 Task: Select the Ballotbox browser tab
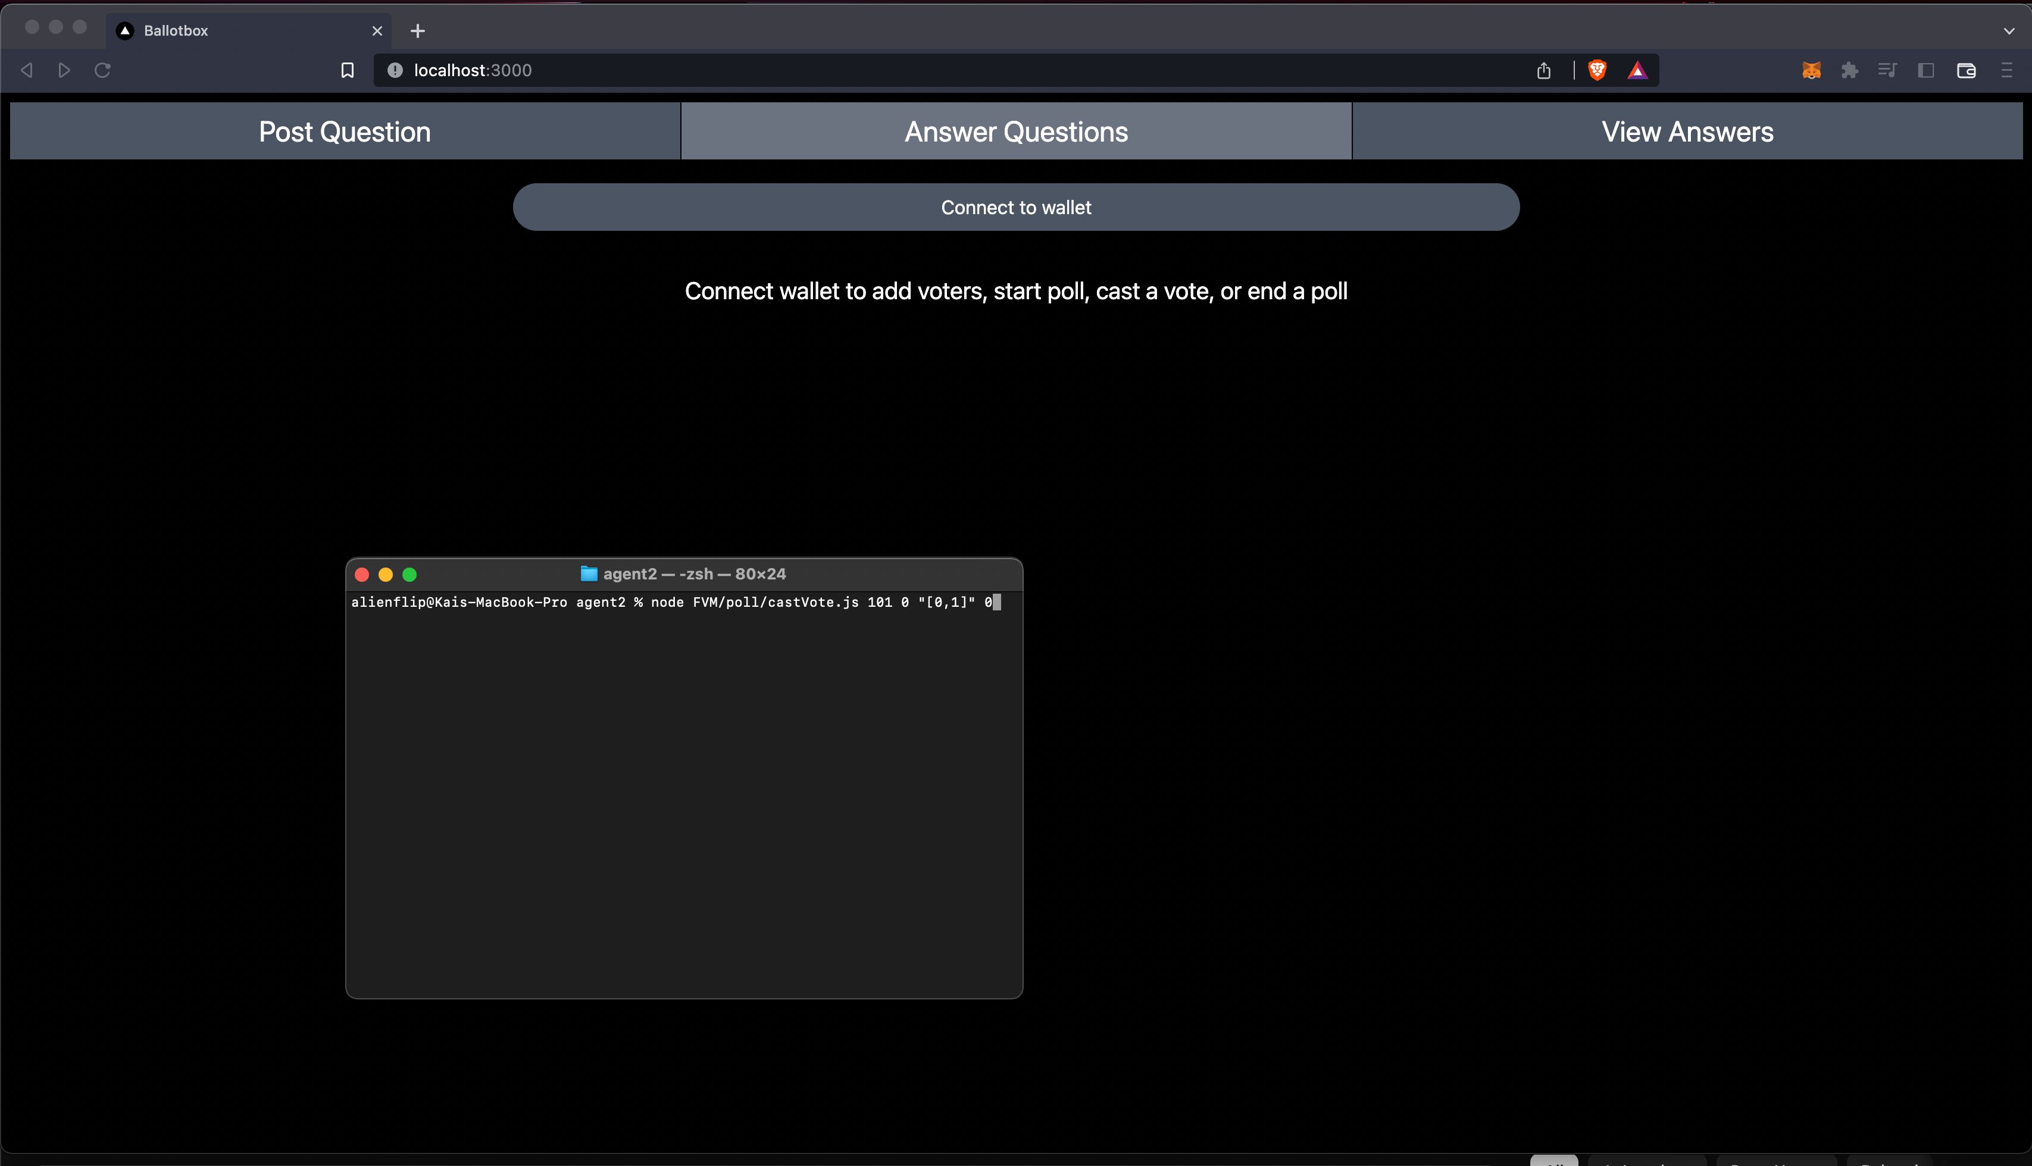coord(248,30)
